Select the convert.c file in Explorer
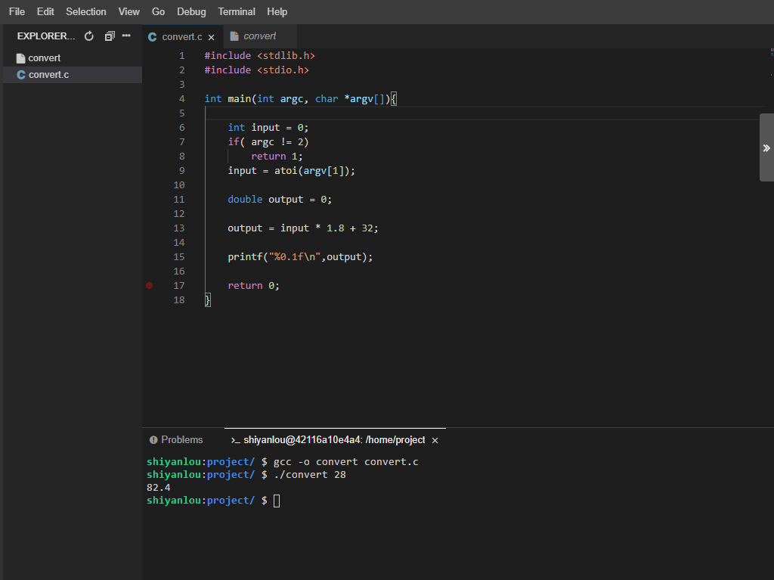Image resolution: width=774 pixels, height=580 pixels. [x=48, y=75]
